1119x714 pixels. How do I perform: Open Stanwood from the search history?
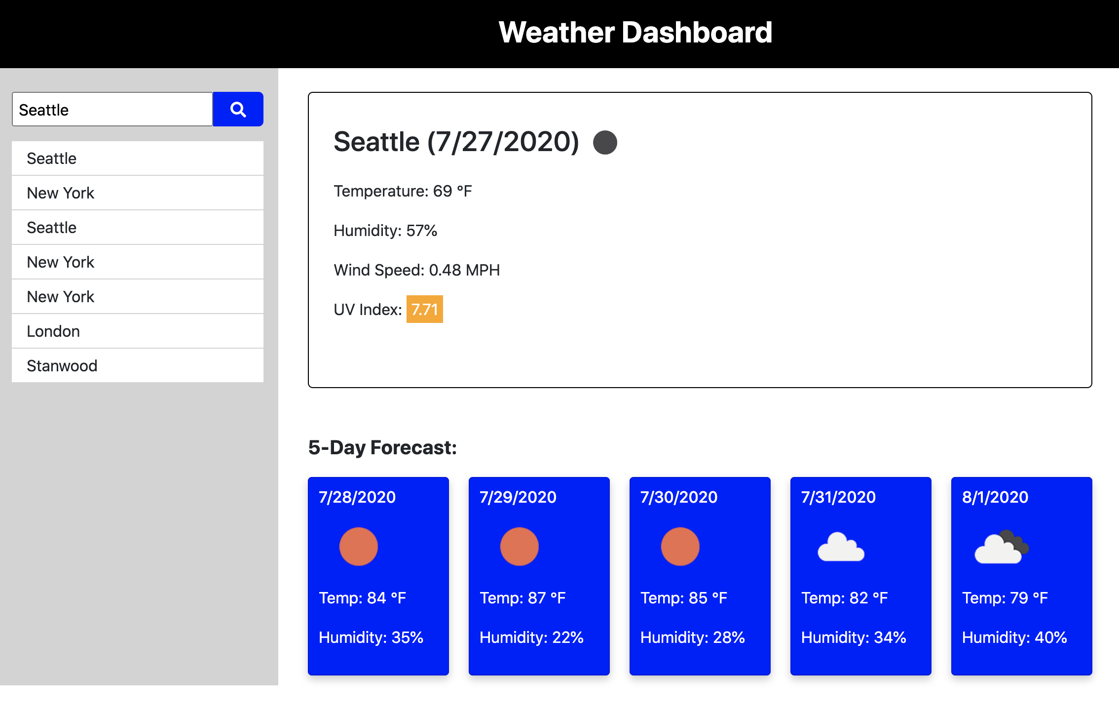pos(137,366)
